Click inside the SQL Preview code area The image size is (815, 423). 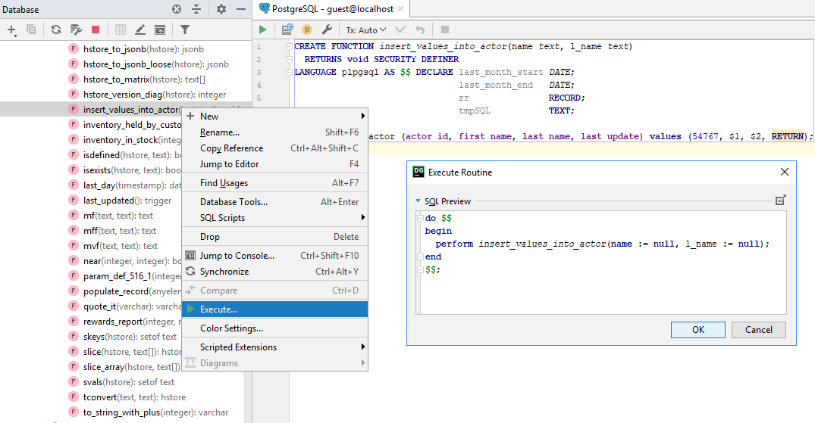point(601,262)
